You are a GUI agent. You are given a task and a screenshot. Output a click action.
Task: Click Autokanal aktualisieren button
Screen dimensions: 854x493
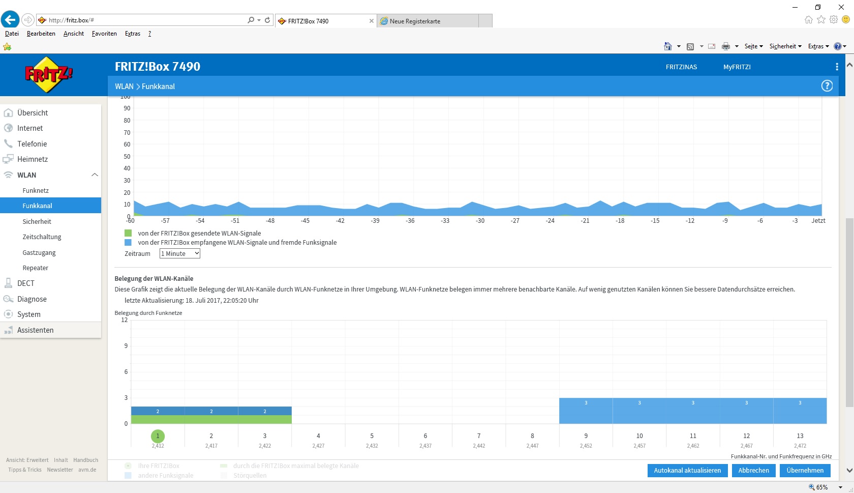click(x=687, y=471)
